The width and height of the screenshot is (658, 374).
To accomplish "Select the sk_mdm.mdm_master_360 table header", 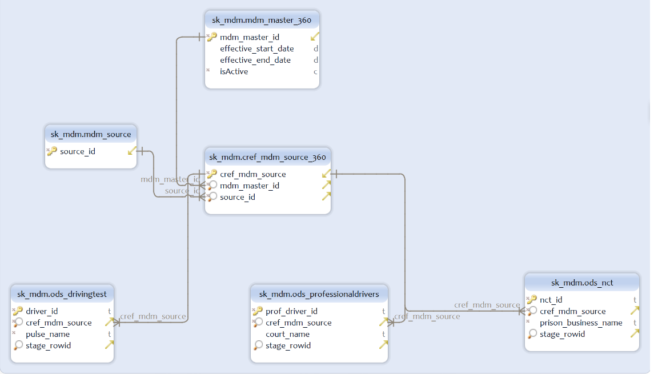I will (x=262, y=19).
